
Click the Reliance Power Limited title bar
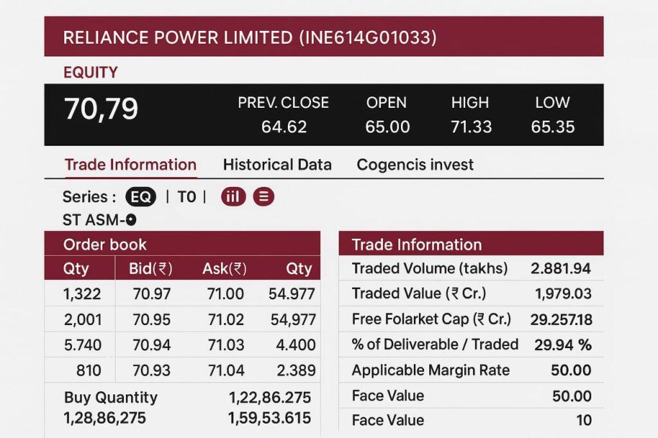(323, 37)
